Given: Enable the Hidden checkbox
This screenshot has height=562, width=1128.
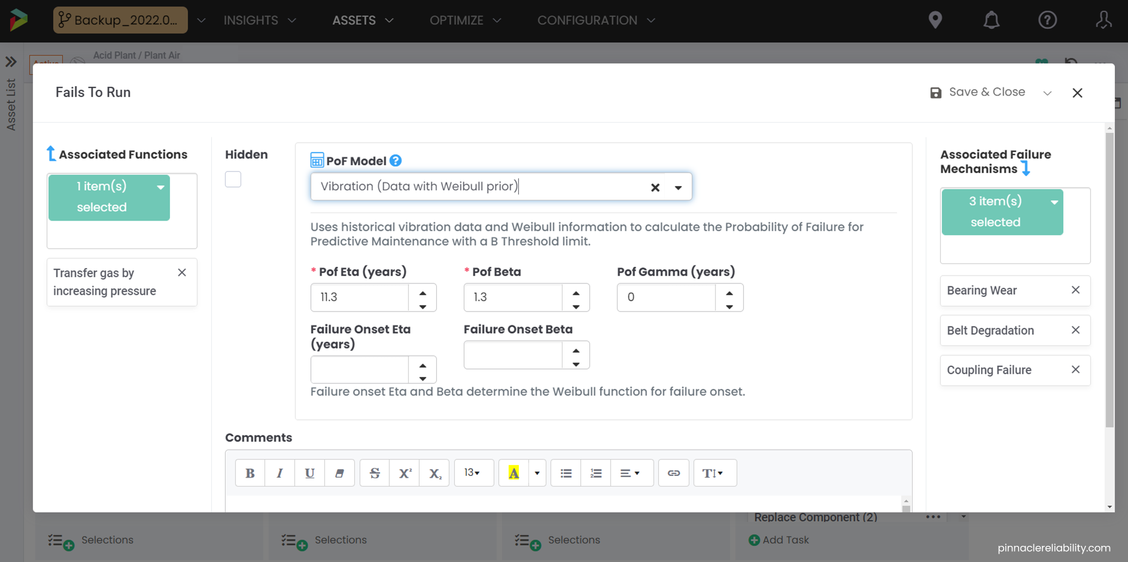Looking at the screenshot, I should pos(233,179).
